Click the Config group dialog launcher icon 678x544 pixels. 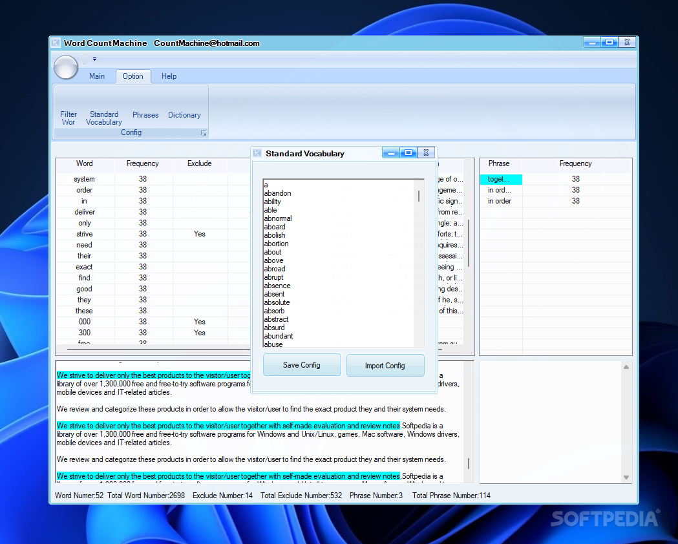(x=204, y=133)
